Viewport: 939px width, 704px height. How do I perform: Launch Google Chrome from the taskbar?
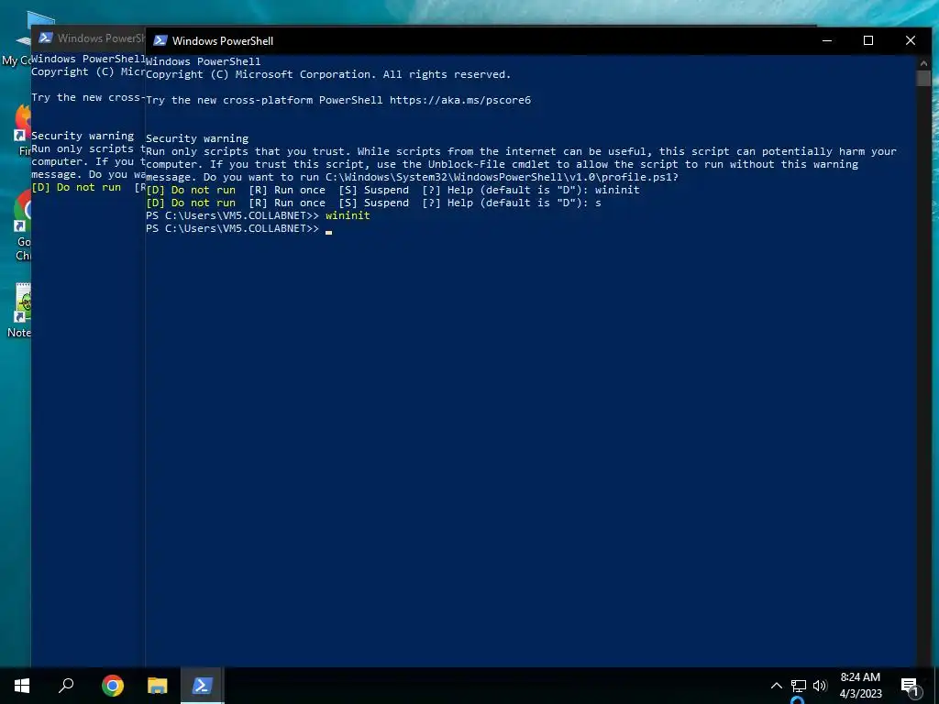click(x=113, y=686)
